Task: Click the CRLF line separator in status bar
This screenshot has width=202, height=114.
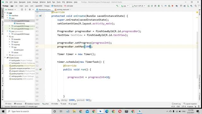Action: pos(178,106)
